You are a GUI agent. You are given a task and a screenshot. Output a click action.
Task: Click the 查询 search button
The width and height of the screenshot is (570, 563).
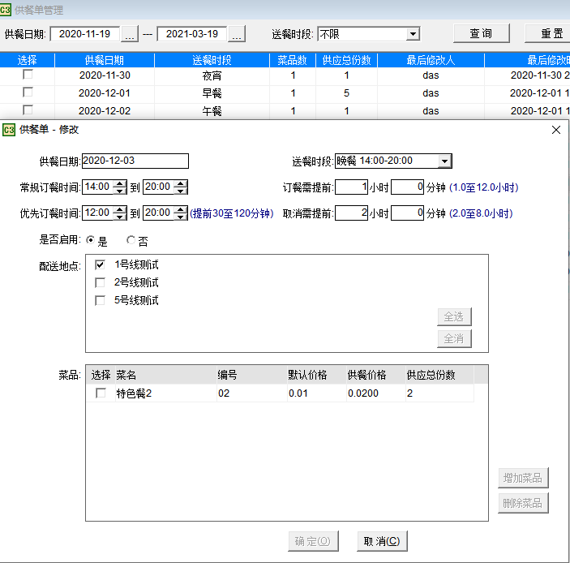480,33
